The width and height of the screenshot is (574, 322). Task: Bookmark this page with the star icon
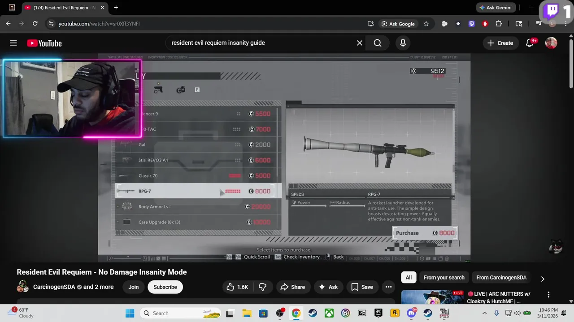pos(426,24)
